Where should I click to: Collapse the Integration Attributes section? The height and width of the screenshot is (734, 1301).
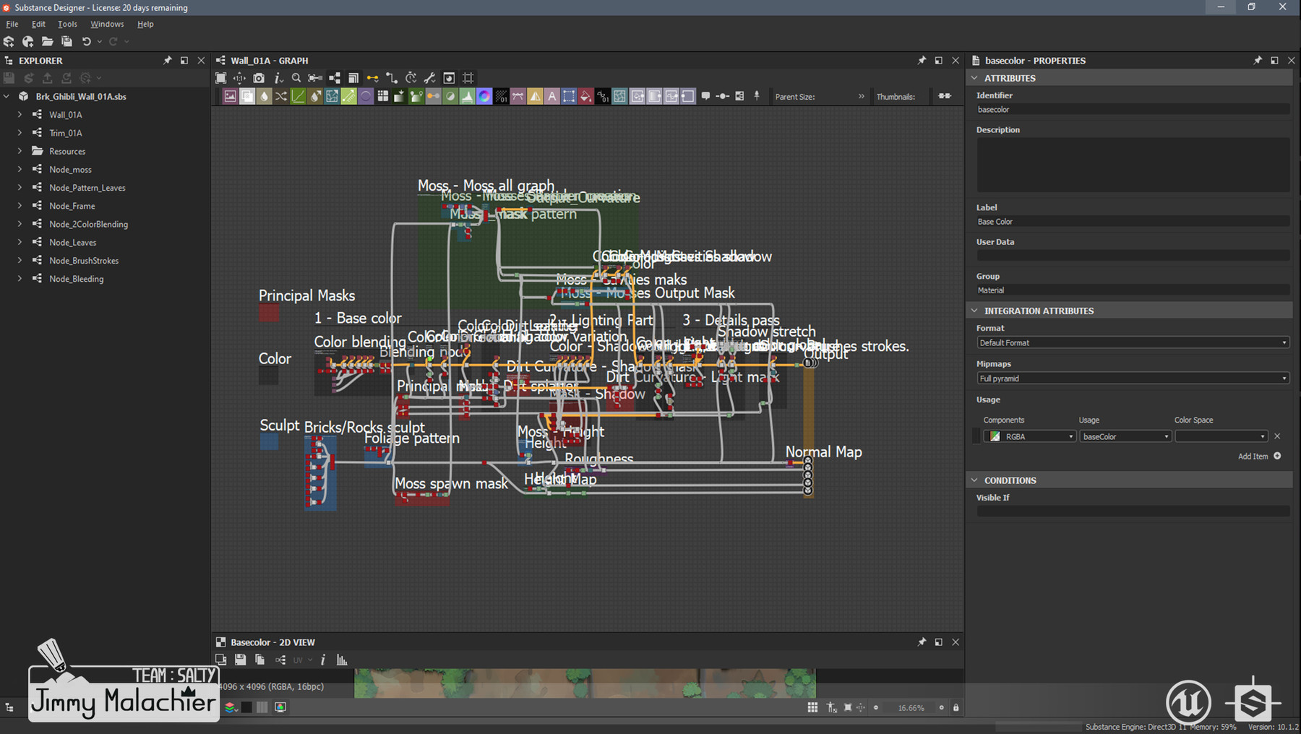(x=974, y=311)
